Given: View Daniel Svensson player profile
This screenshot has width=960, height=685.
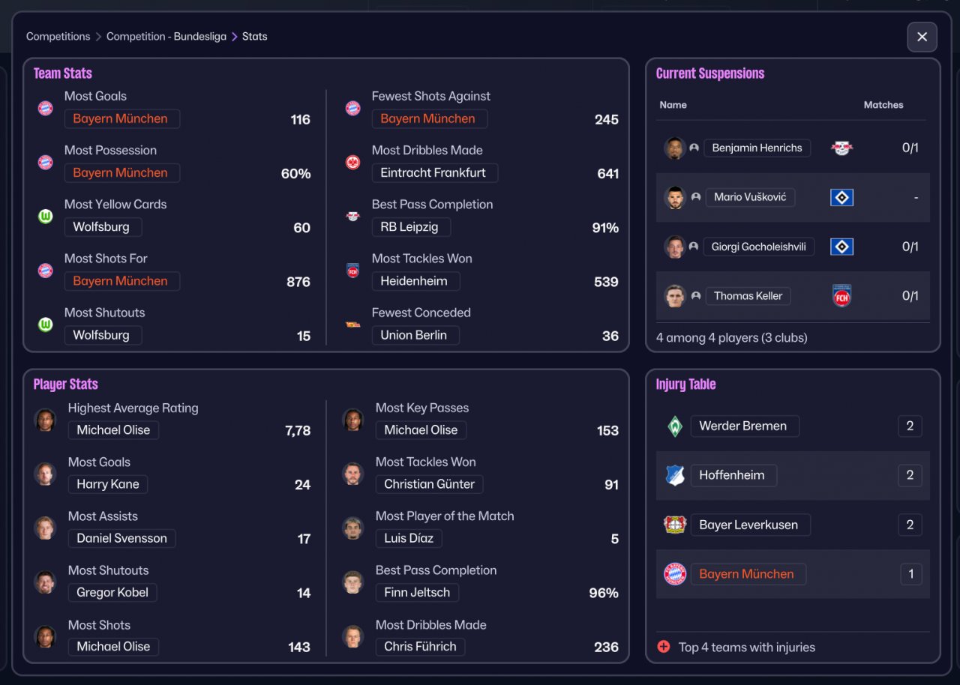Looking at the screenshot, I should click(x=121, y=538).
